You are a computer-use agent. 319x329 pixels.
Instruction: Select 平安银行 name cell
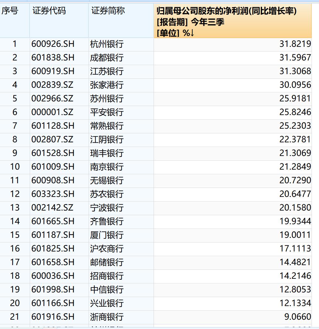(x=121, y=113)
